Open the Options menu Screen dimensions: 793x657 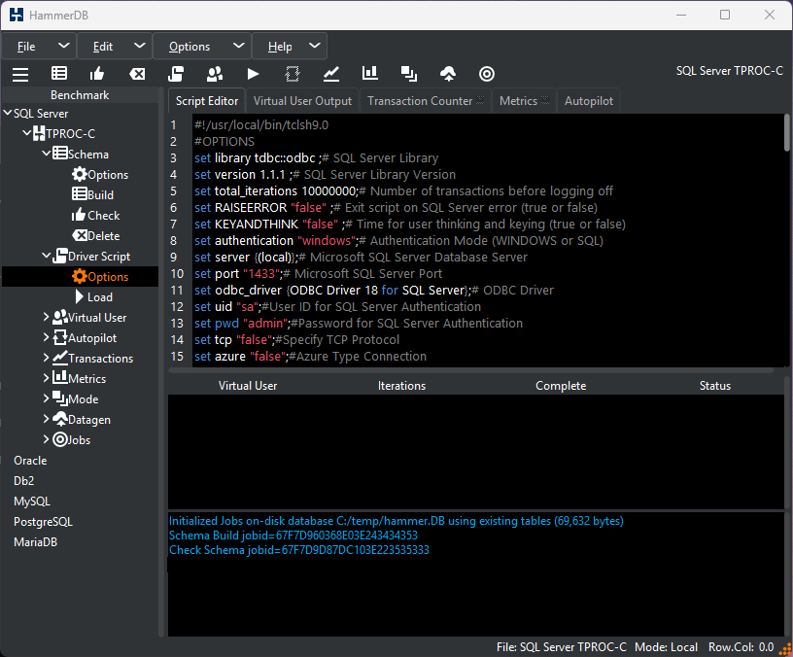202,47
